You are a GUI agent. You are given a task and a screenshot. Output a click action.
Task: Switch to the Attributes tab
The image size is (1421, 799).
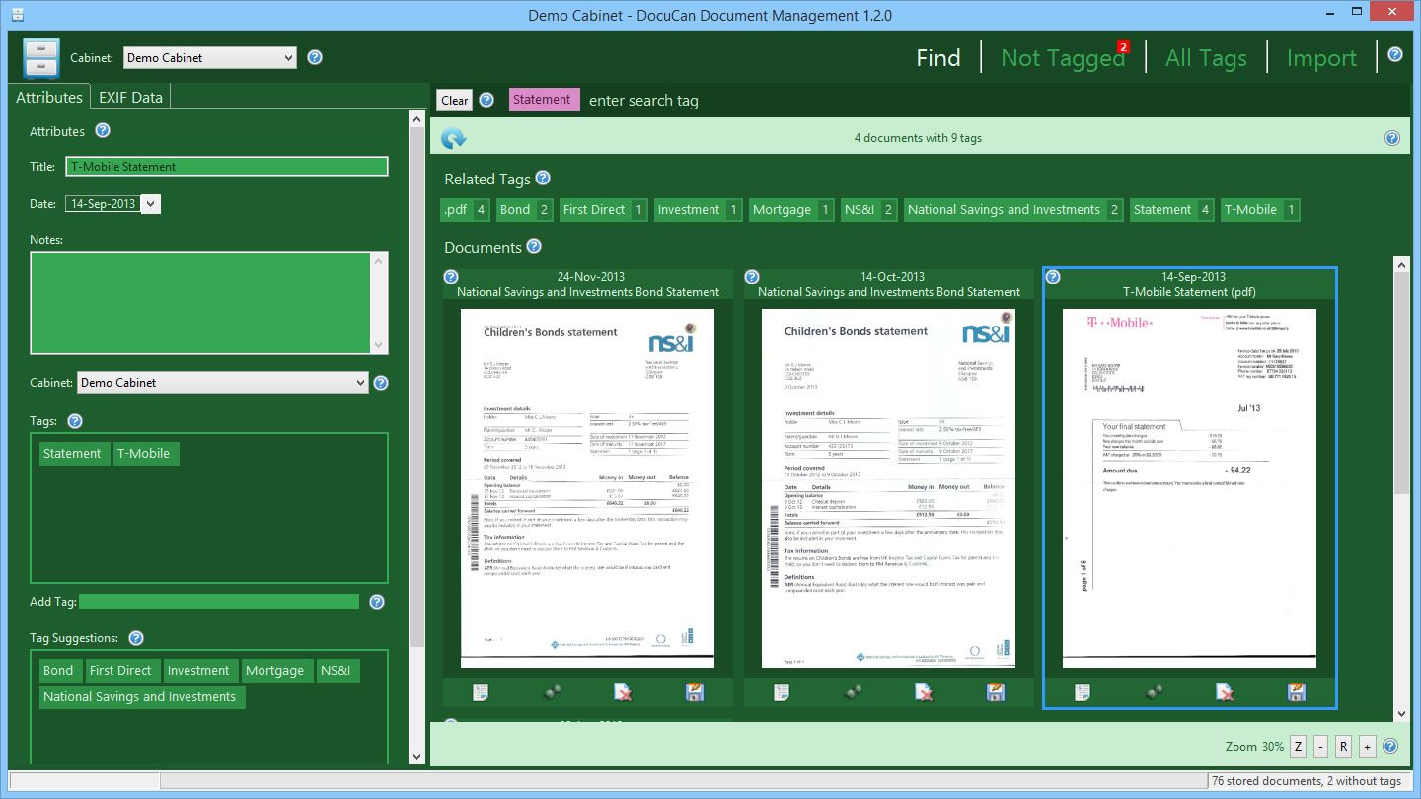point(49,97)
